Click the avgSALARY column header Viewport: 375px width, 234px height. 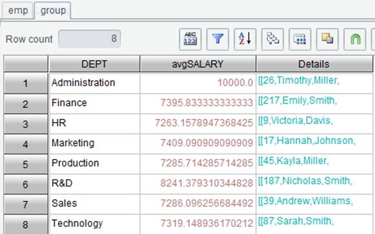198,64
